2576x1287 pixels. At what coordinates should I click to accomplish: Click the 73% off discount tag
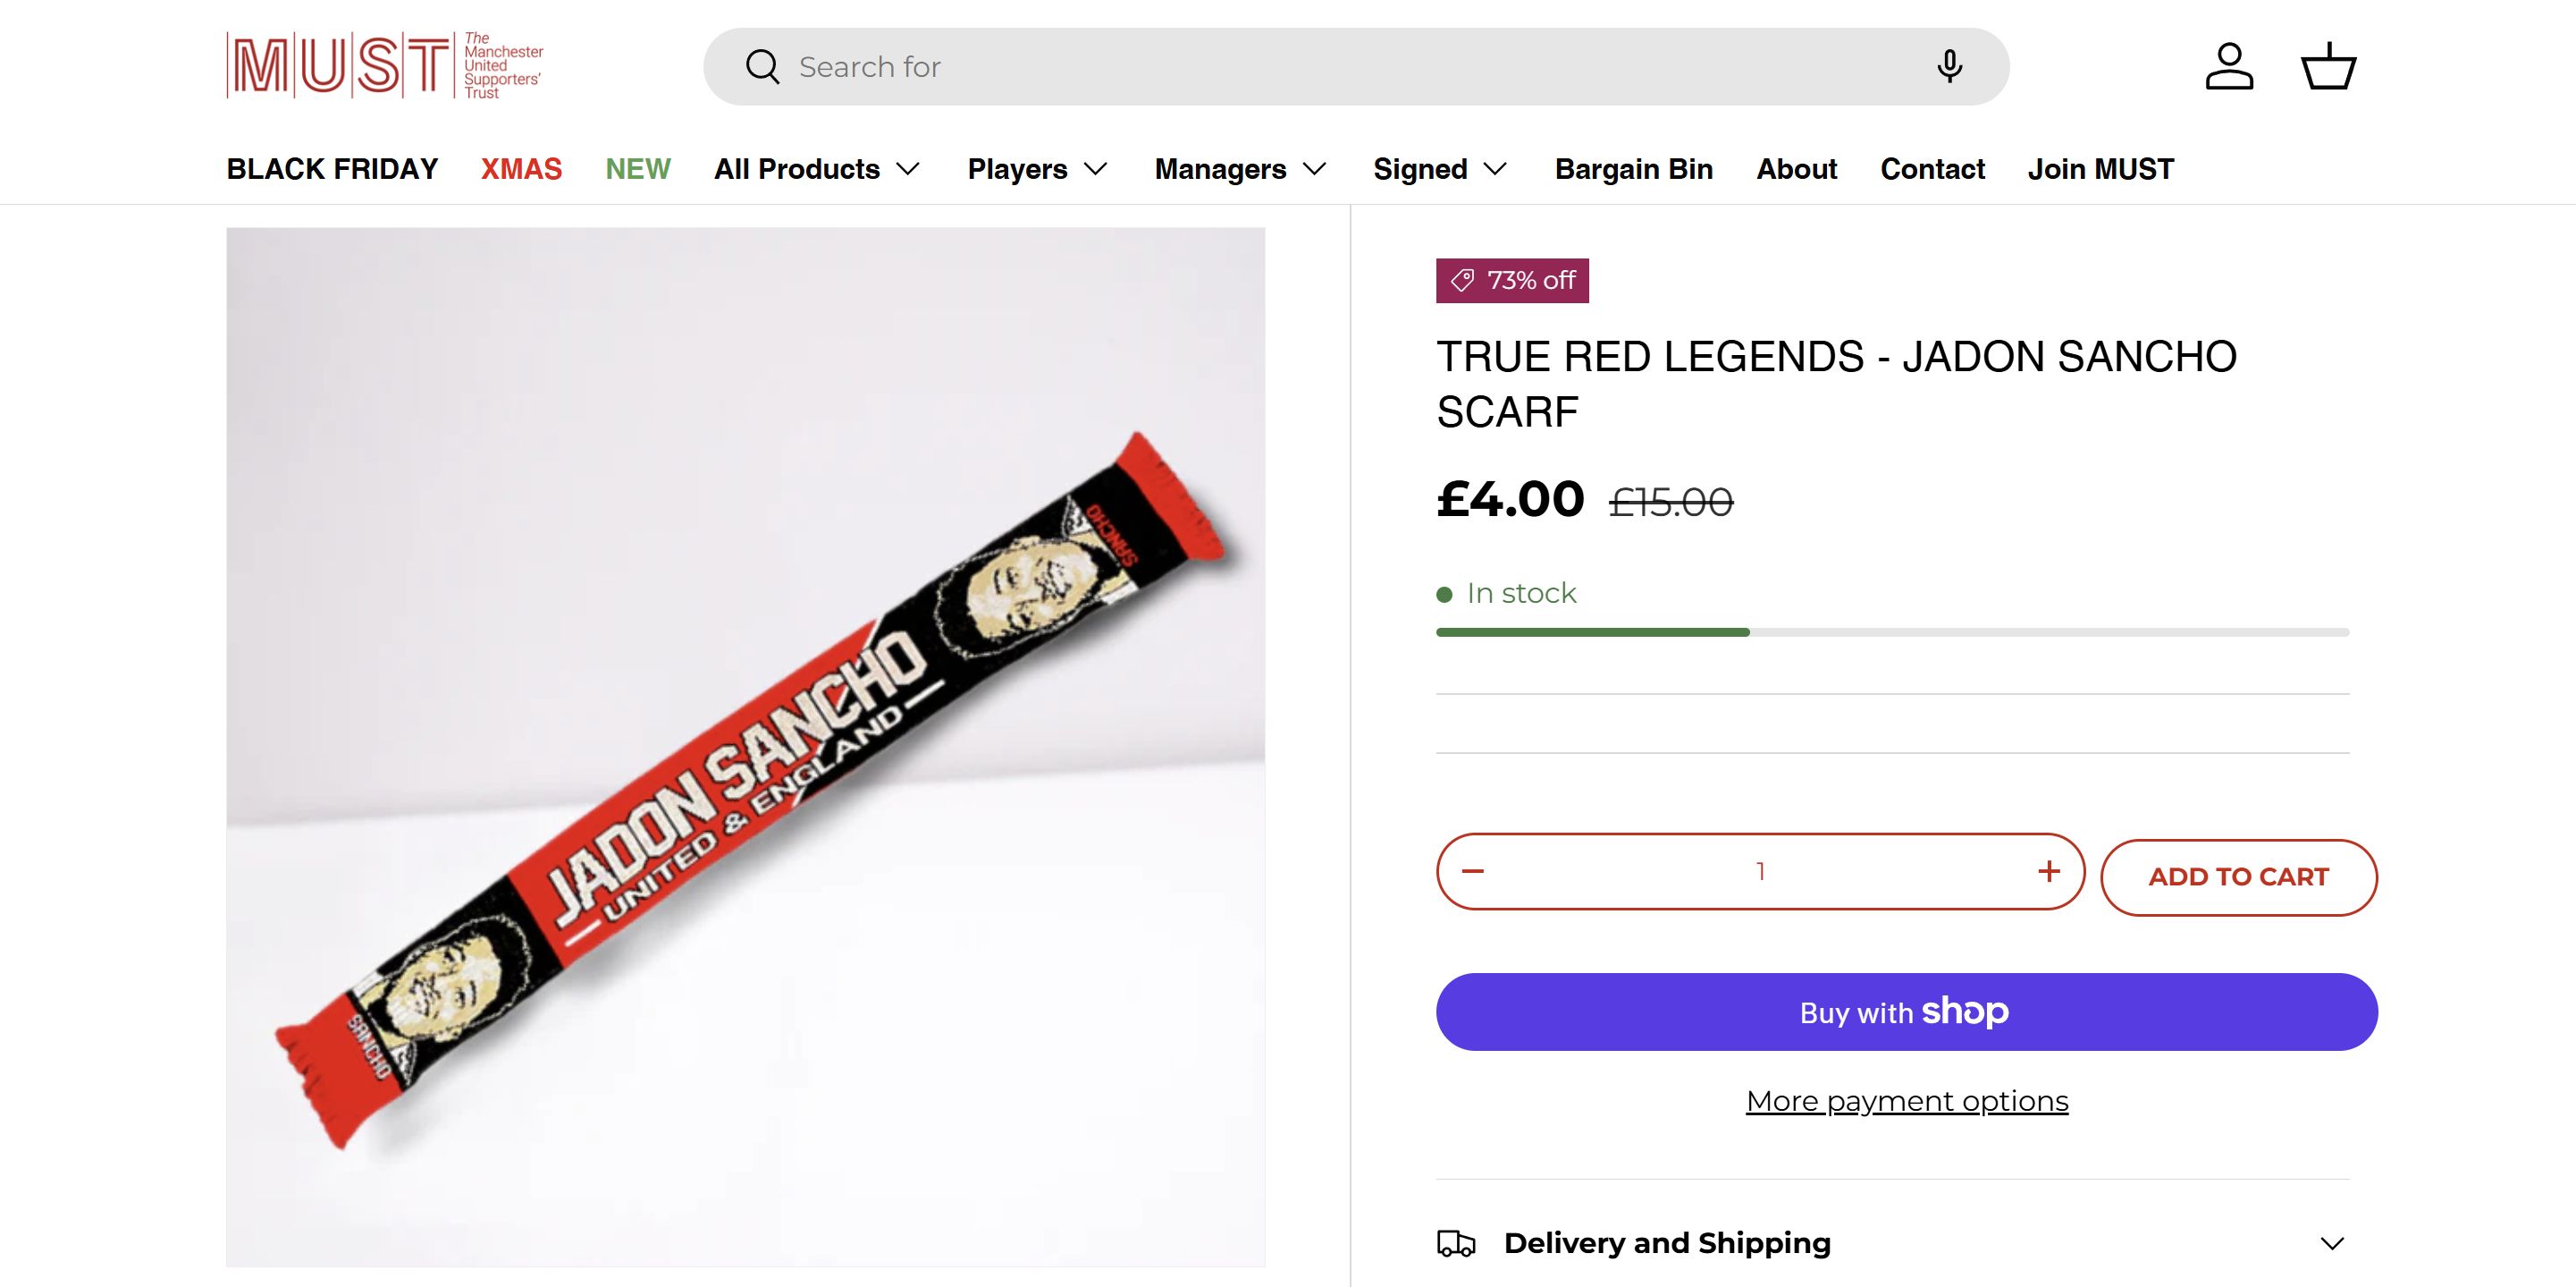pyautogui.click(x=1512, y=280)
